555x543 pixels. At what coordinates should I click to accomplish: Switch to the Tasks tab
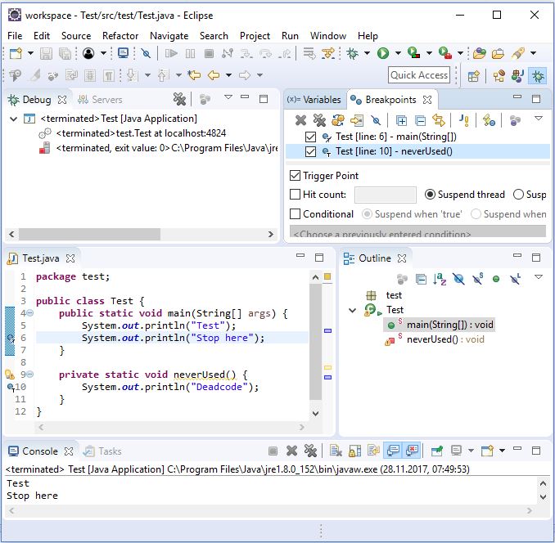(102, 451)
